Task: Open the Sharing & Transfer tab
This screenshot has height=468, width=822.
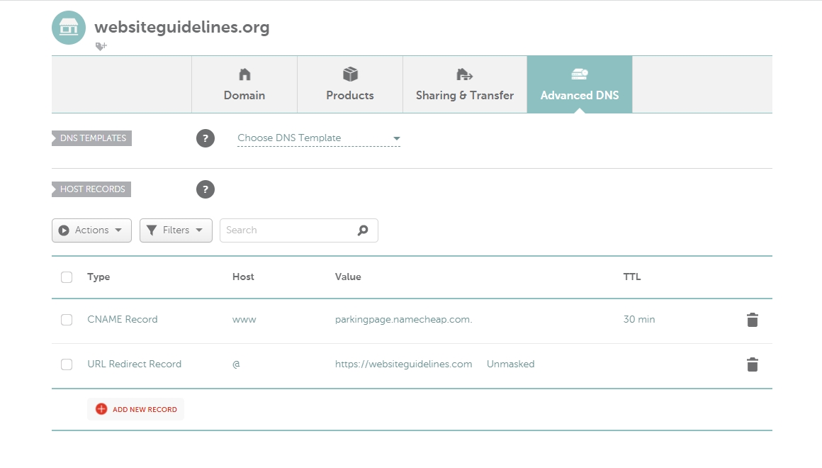Action: tap(464, 84)
